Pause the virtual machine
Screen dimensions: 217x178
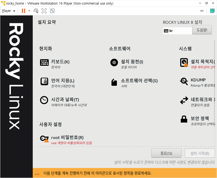(24, 11)
